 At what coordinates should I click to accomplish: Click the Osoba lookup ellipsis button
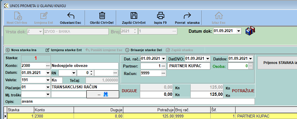tap(250, 66)
